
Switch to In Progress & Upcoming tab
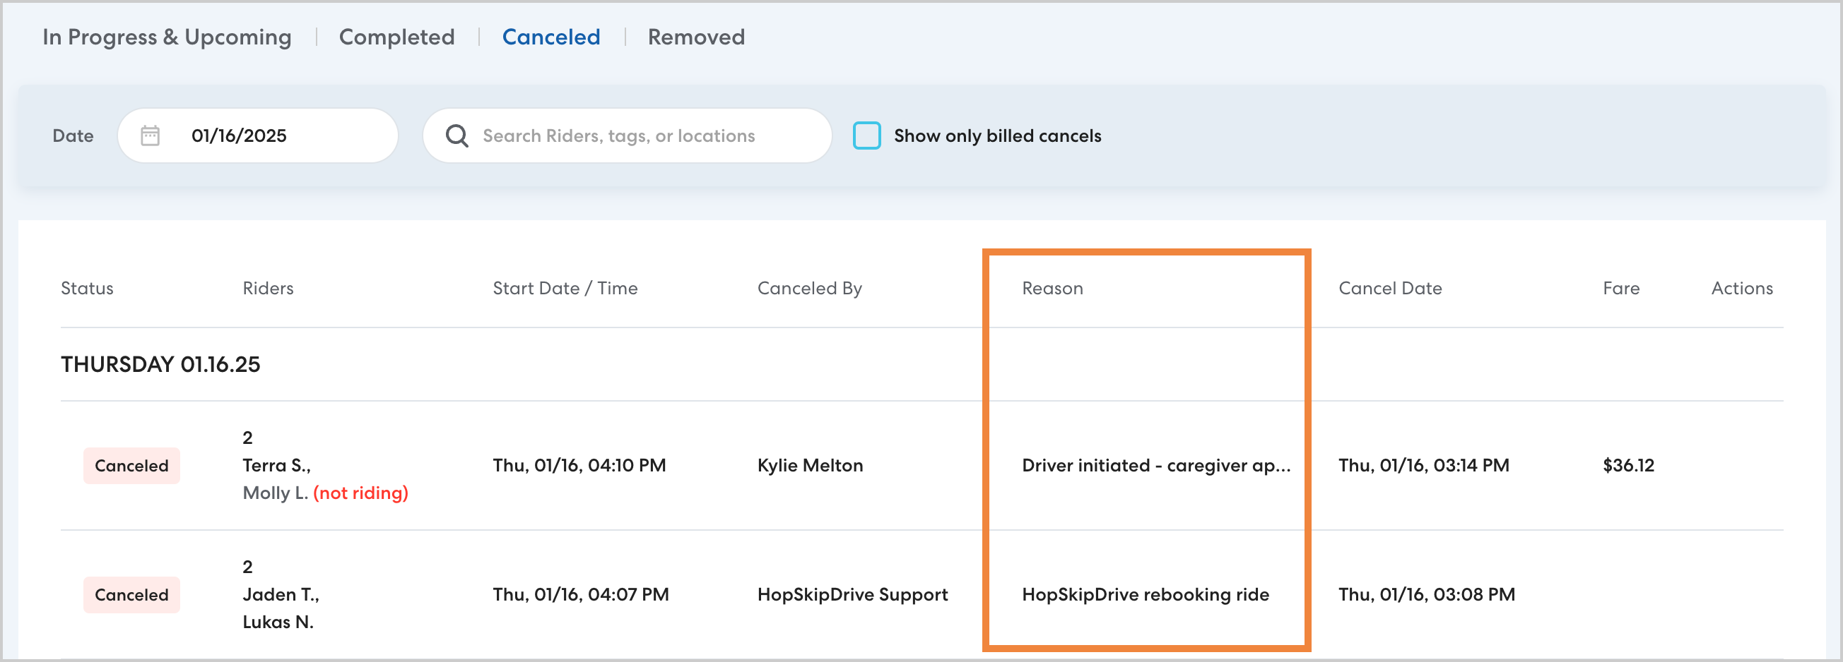pyautogui.click(x=167, y=37)
